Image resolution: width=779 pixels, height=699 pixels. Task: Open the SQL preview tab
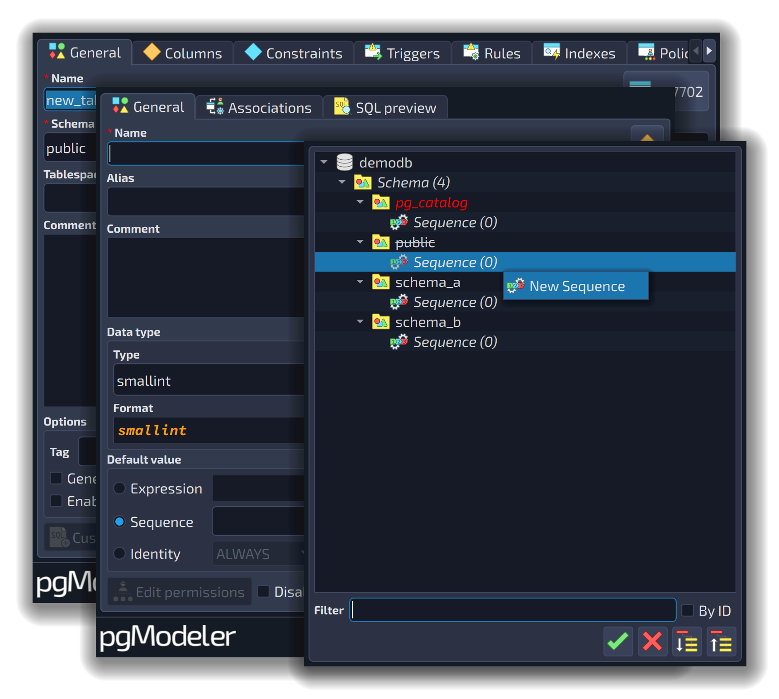click(x=385, y=107)
